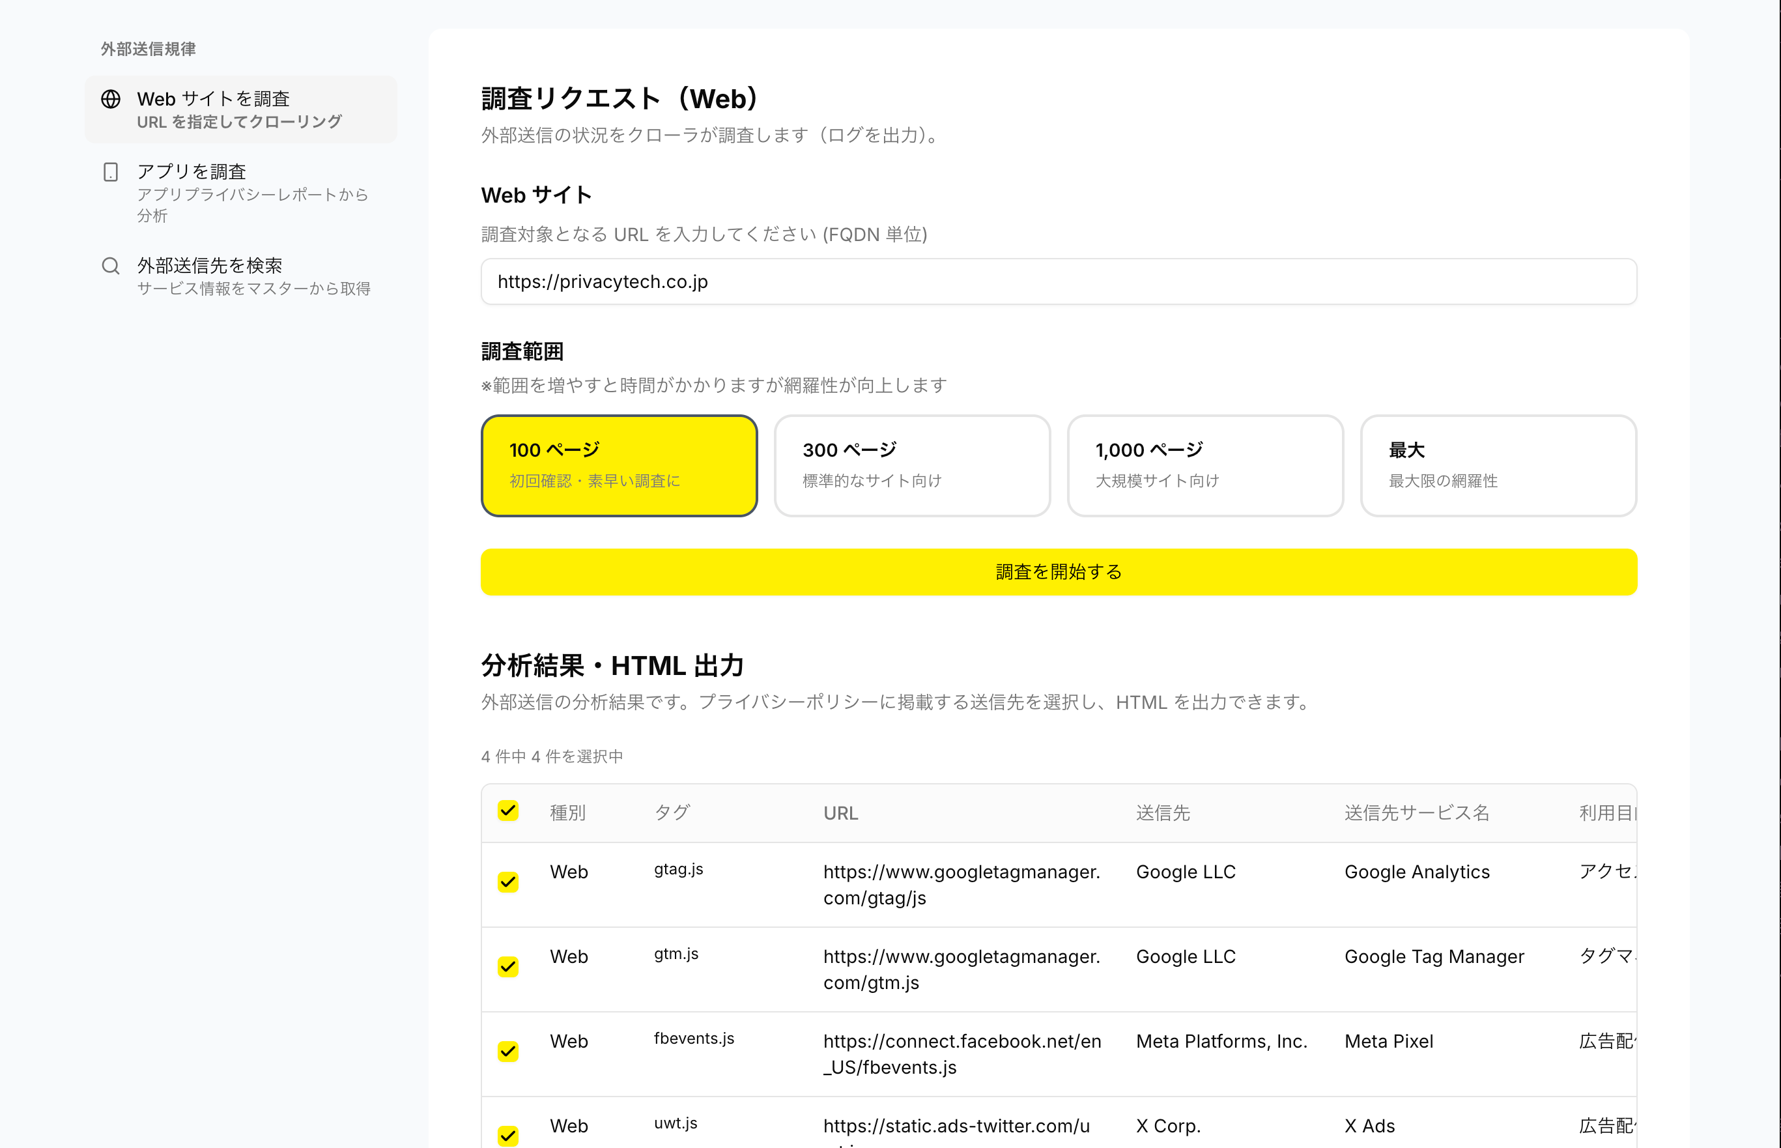This screenshot has height=1148, width=1781.
Task: Click the X Ads service name cell
Action: coord(1370,1126)
